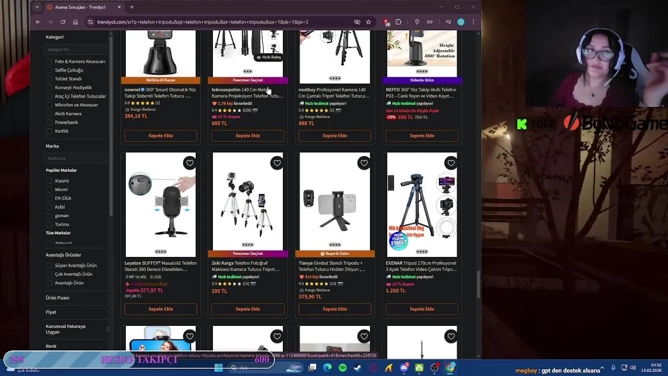The image size is (668, 376).
Task: Open the browser home page icon
Action: (76, 22)
